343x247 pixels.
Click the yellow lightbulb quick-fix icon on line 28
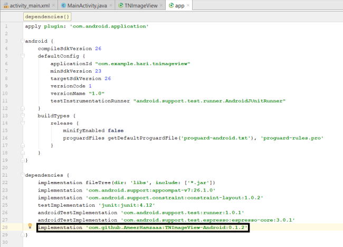tap(30, 226)
